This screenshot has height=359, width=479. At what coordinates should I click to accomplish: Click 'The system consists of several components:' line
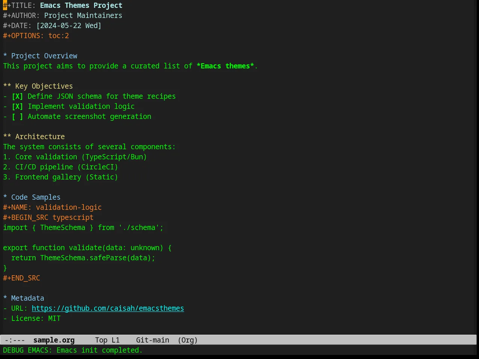89,147
